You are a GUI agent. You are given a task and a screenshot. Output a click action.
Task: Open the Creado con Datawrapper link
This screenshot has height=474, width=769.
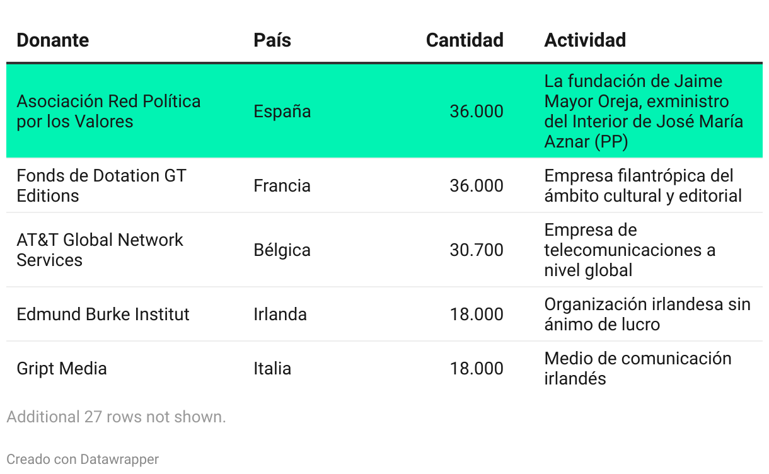click(x=83, y=459)
